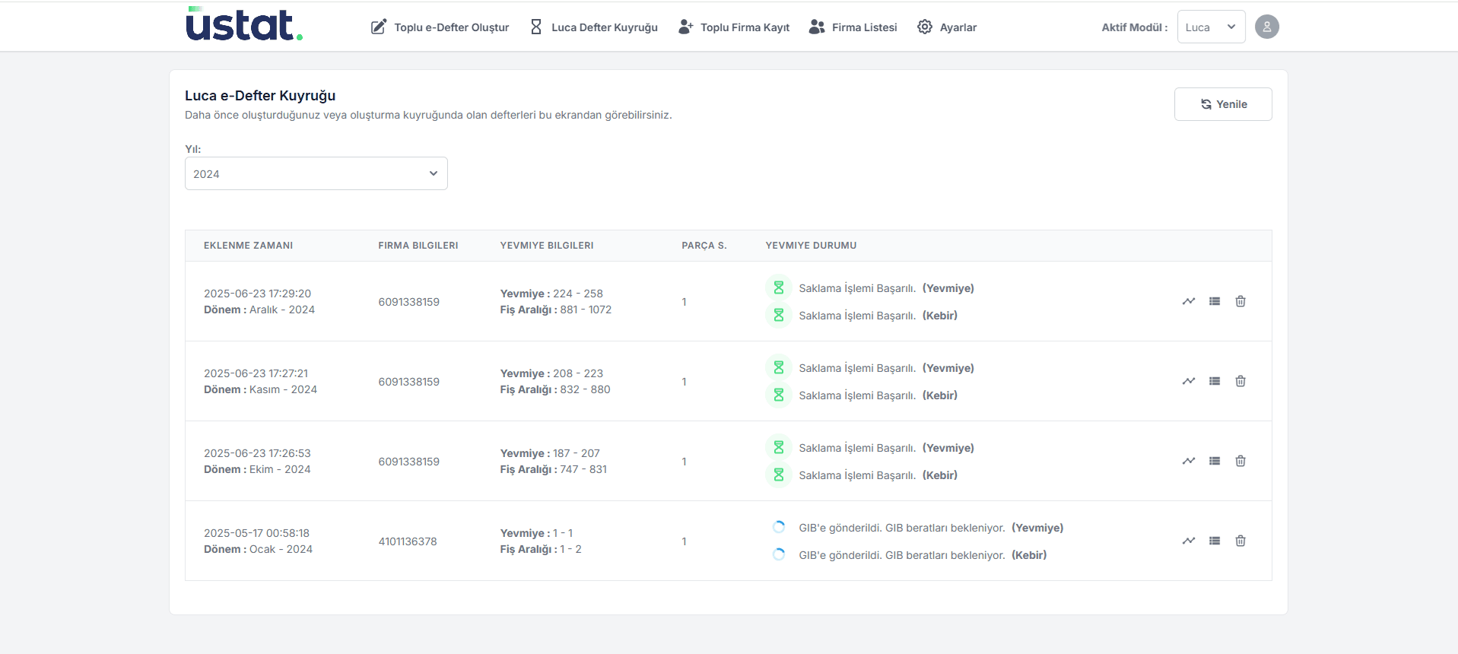Click the ustat logo
This screenshot has height=654, width=1458.
[x=244, y=24]
